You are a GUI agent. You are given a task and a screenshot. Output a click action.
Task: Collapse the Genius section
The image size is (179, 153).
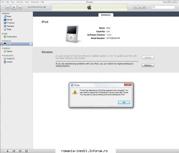[x=2, y=48]
